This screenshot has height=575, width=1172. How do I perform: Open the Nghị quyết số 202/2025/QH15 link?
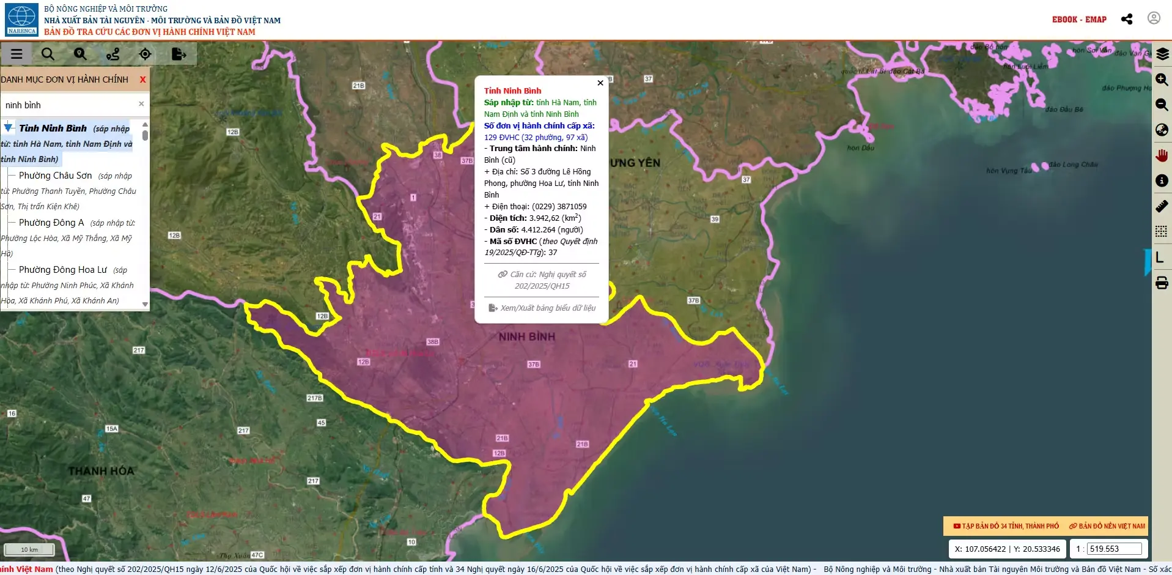542,280
